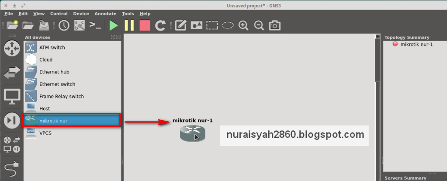Click the Save project icon
The width and height of the screenshot is (447, 181).
pyautogui.click(x=44, y=25)
